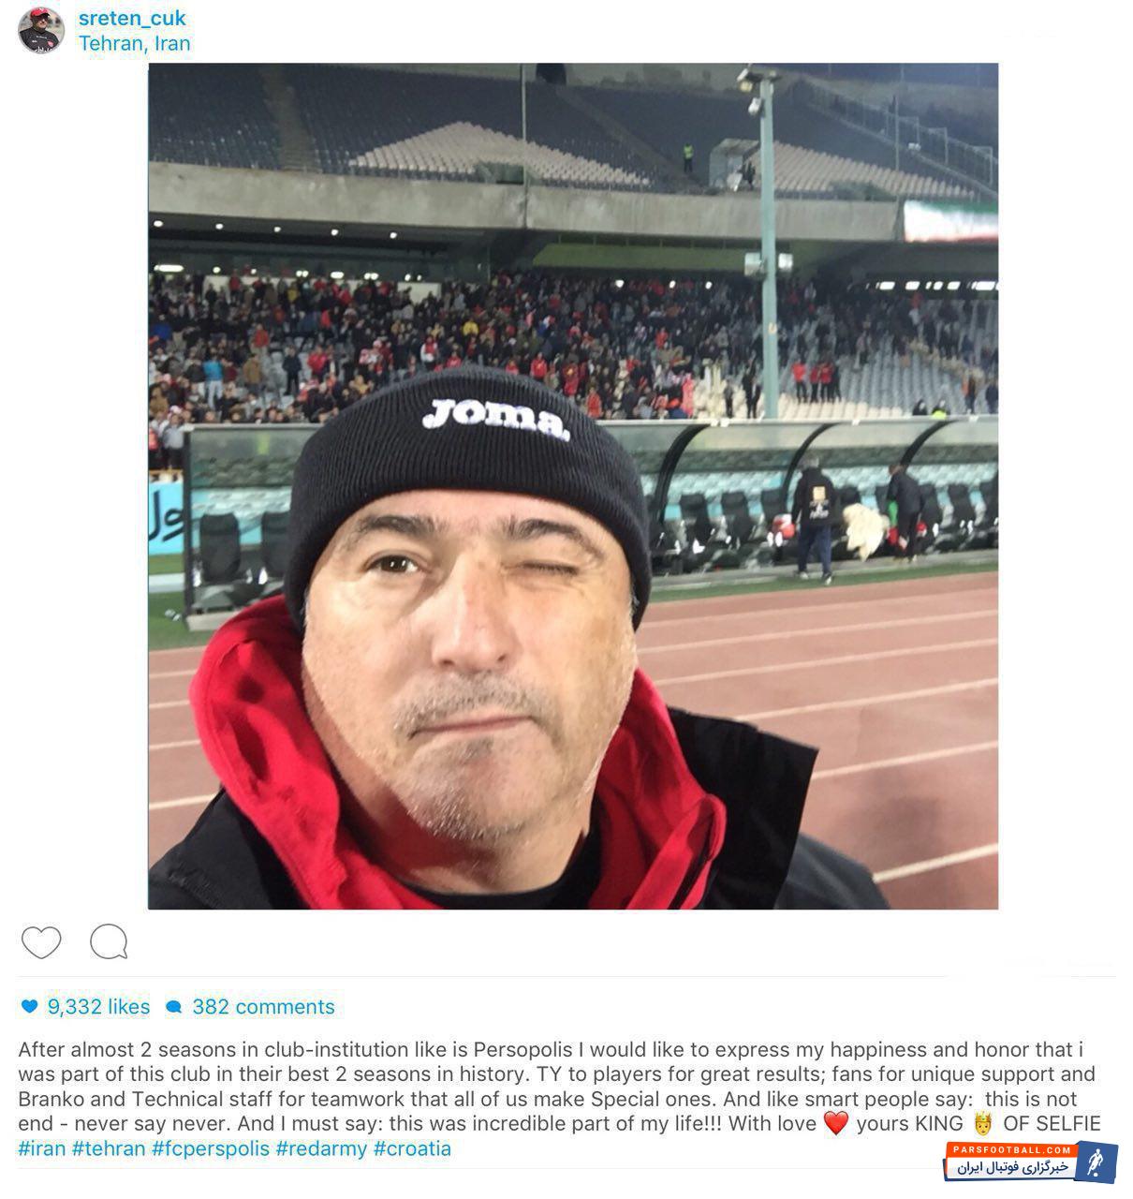The width and height of the screenshot is (1133, 1199).
Task: View the 382 comments
Action: click(263, 1007)
